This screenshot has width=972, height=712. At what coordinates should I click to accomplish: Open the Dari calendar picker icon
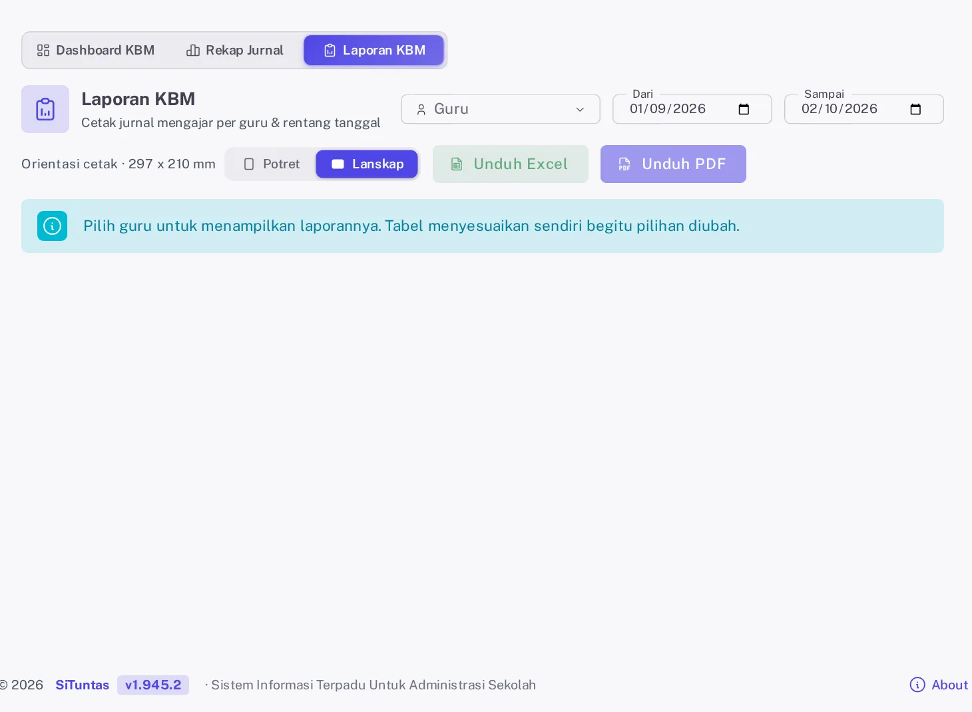click(x=744, y=109)
